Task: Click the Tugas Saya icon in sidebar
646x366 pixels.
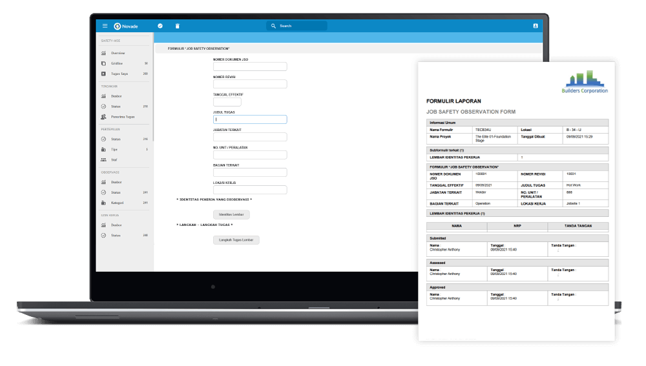Action: click(103, 74)
